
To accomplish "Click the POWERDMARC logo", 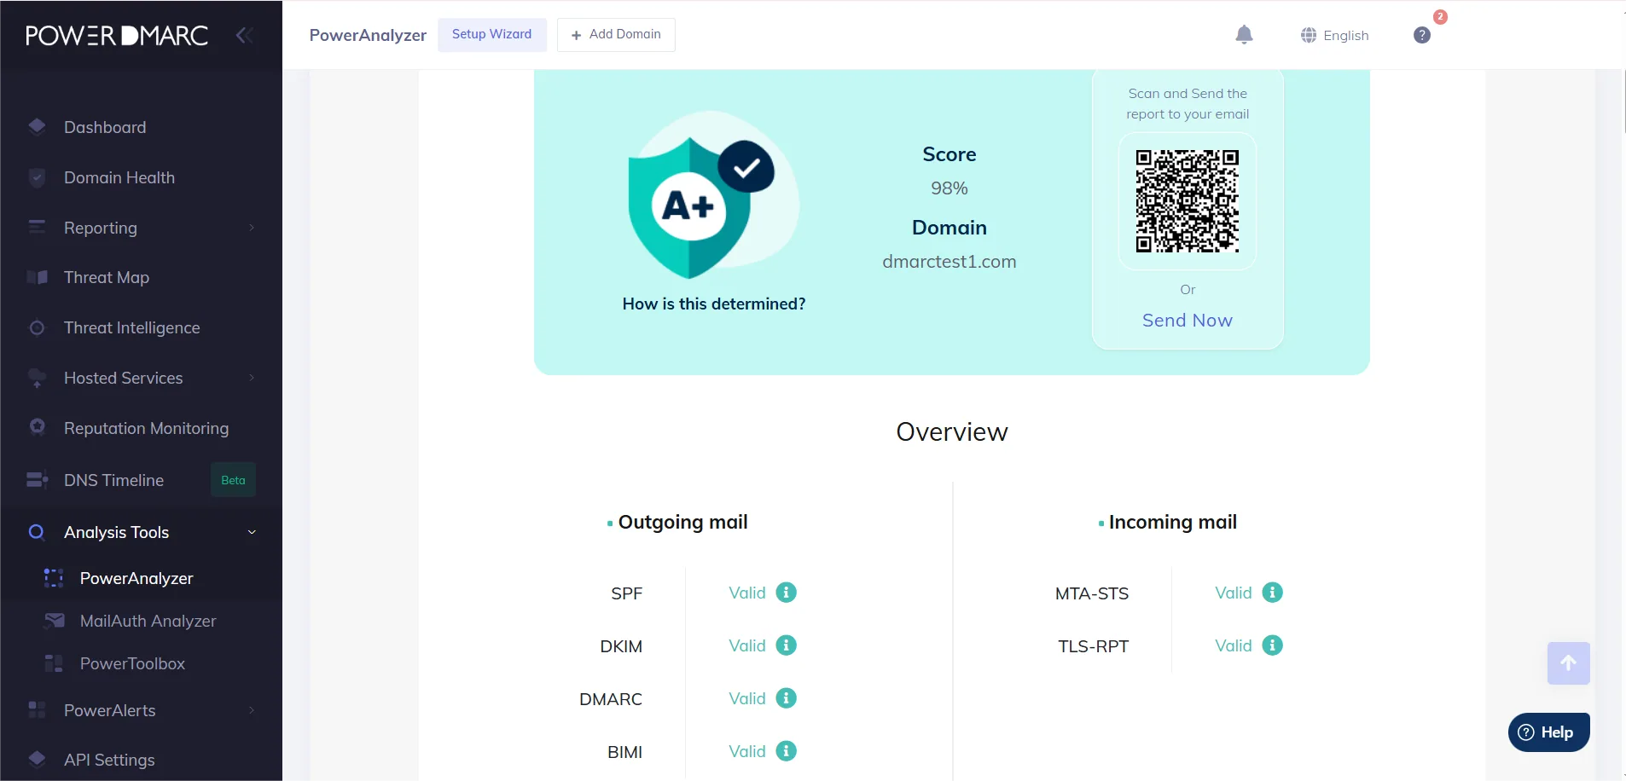I will point(117,35).
